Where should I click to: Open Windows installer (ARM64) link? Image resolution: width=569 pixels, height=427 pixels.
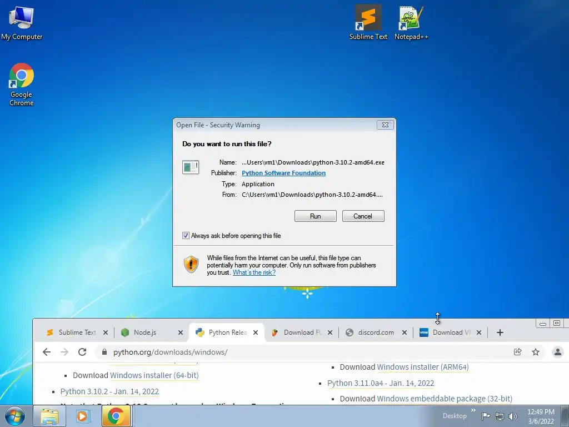point(423,367)
